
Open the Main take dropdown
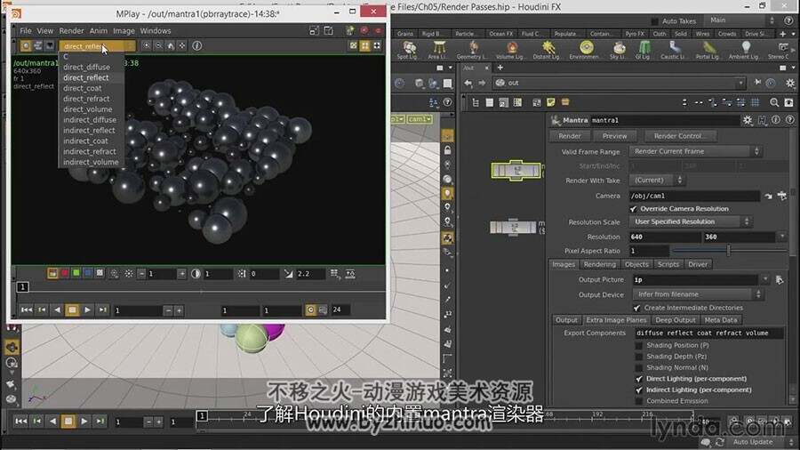coord(740,20)
